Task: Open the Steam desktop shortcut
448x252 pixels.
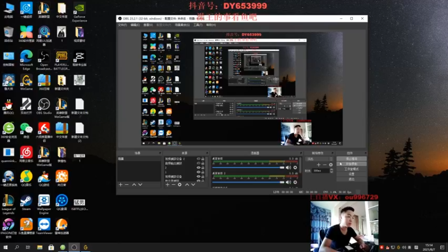Action: coord(26,202)
